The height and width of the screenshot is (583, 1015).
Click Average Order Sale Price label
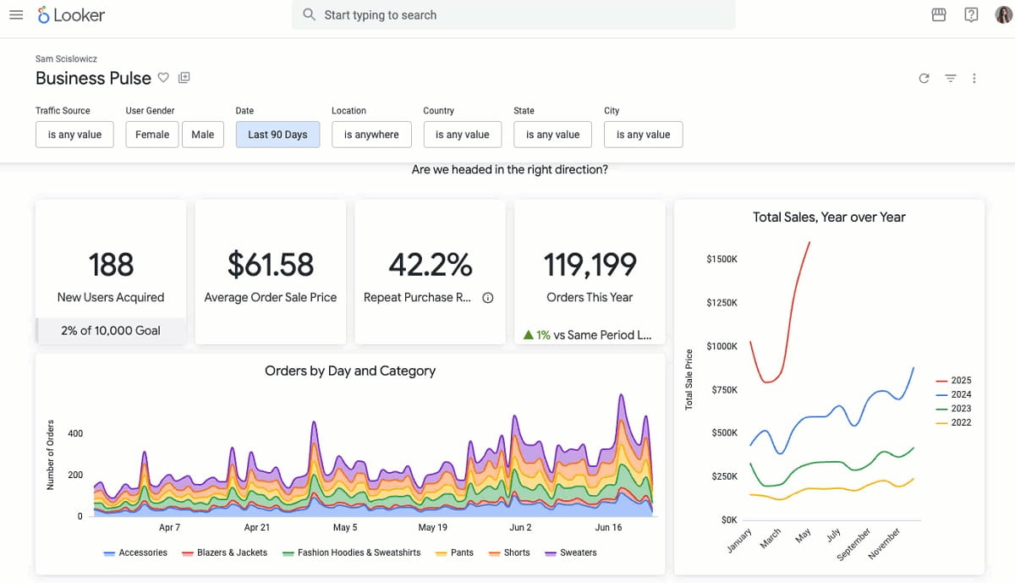click(271, 297)
